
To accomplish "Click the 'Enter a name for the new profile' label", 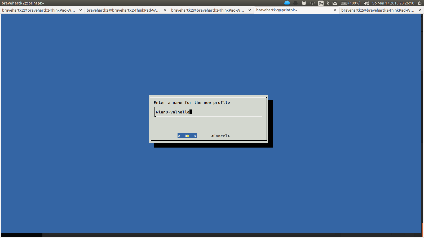I will [x=192, y=103].
